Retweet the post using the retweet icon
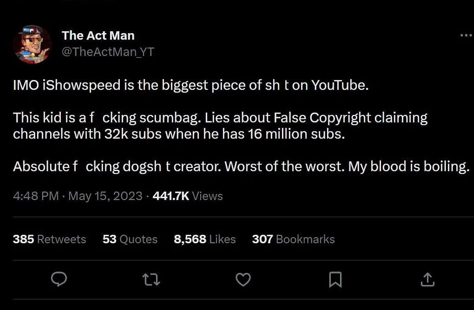The image size is (474, 310). click(x=151, y=280)
